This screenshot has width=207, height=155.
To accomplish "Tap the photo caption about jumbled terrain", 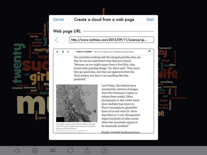I will [76, 126].
